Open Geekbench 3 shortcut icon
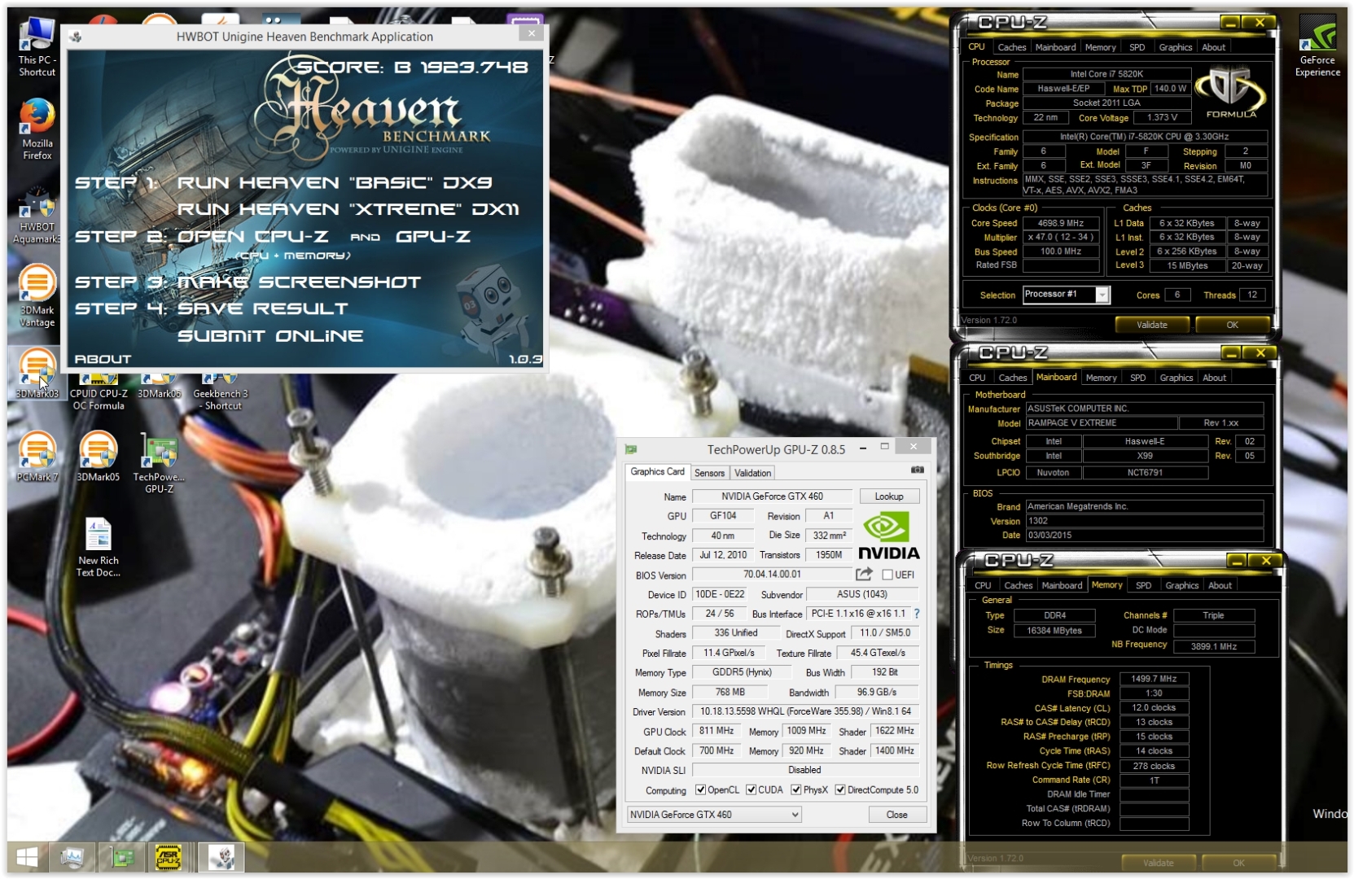 point(220,392)
